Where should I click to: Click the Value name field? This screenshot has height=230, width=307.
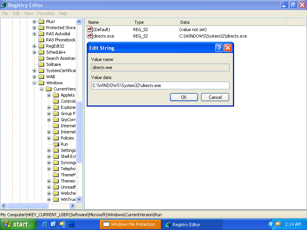pyautogui.click(x=160, y=67)
